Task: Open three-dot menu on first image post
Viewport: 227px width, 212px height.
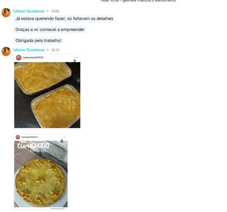Action: (77, 58)
